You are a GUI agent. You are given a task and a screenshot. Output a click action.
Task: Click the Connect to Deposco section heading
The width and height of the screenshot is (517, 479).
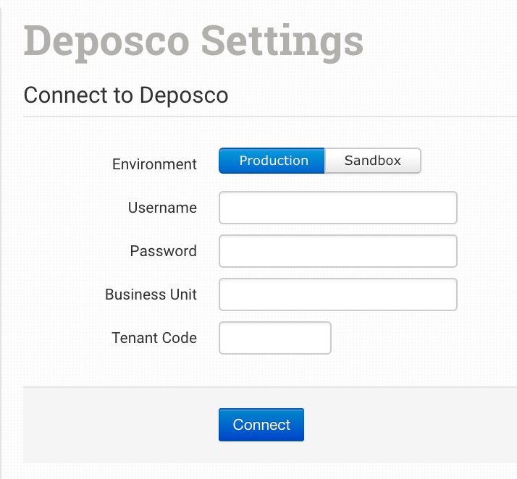tap(126, 95)
